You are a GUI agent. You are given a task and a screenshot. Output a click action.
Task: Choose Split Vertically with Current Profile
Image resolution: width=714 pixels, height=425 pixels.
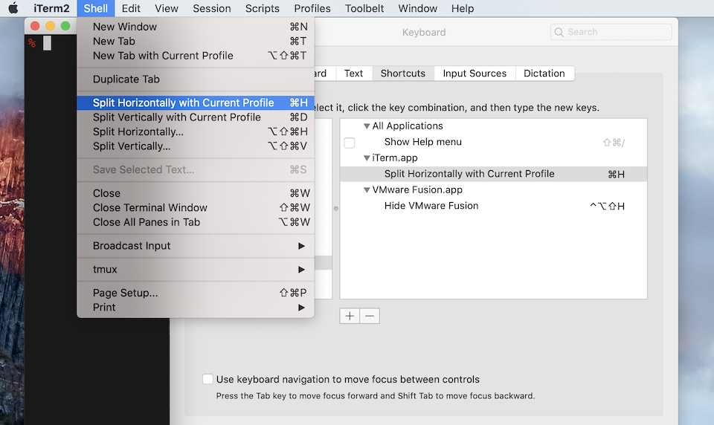(x=177, y=117)
